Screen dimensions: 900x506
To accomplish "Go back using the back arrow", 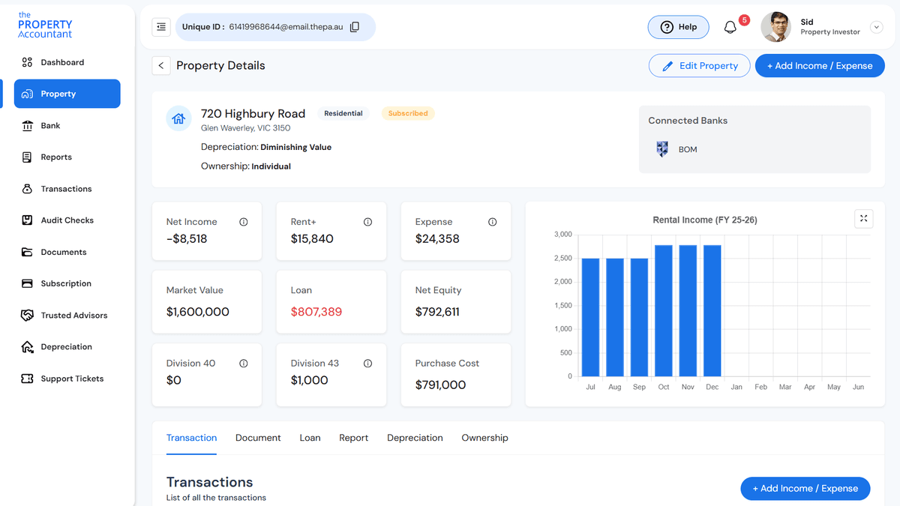I will coord(160,65).
